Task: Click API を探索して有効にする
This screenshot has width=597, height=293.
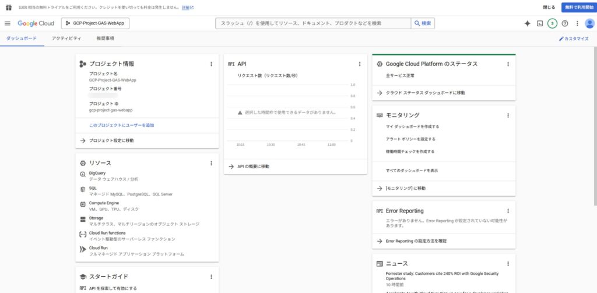Action: pyautogui.click(x=113, y=288)
